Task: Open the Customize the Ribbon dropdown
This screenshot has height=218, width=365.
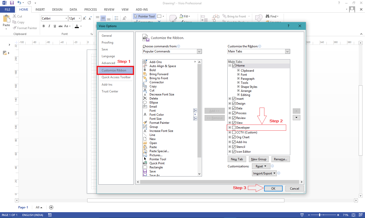Action: point(287,51)
